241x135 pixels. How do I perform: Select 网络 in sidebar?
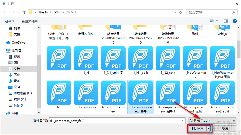point(12,113)
